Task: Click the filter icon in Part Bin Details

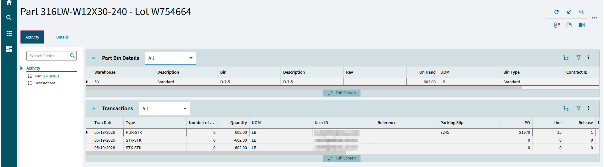Action: (578, 58)
